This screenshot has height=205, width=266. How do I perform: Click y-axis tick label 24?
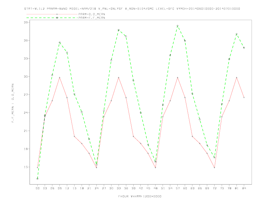point(26,113)
